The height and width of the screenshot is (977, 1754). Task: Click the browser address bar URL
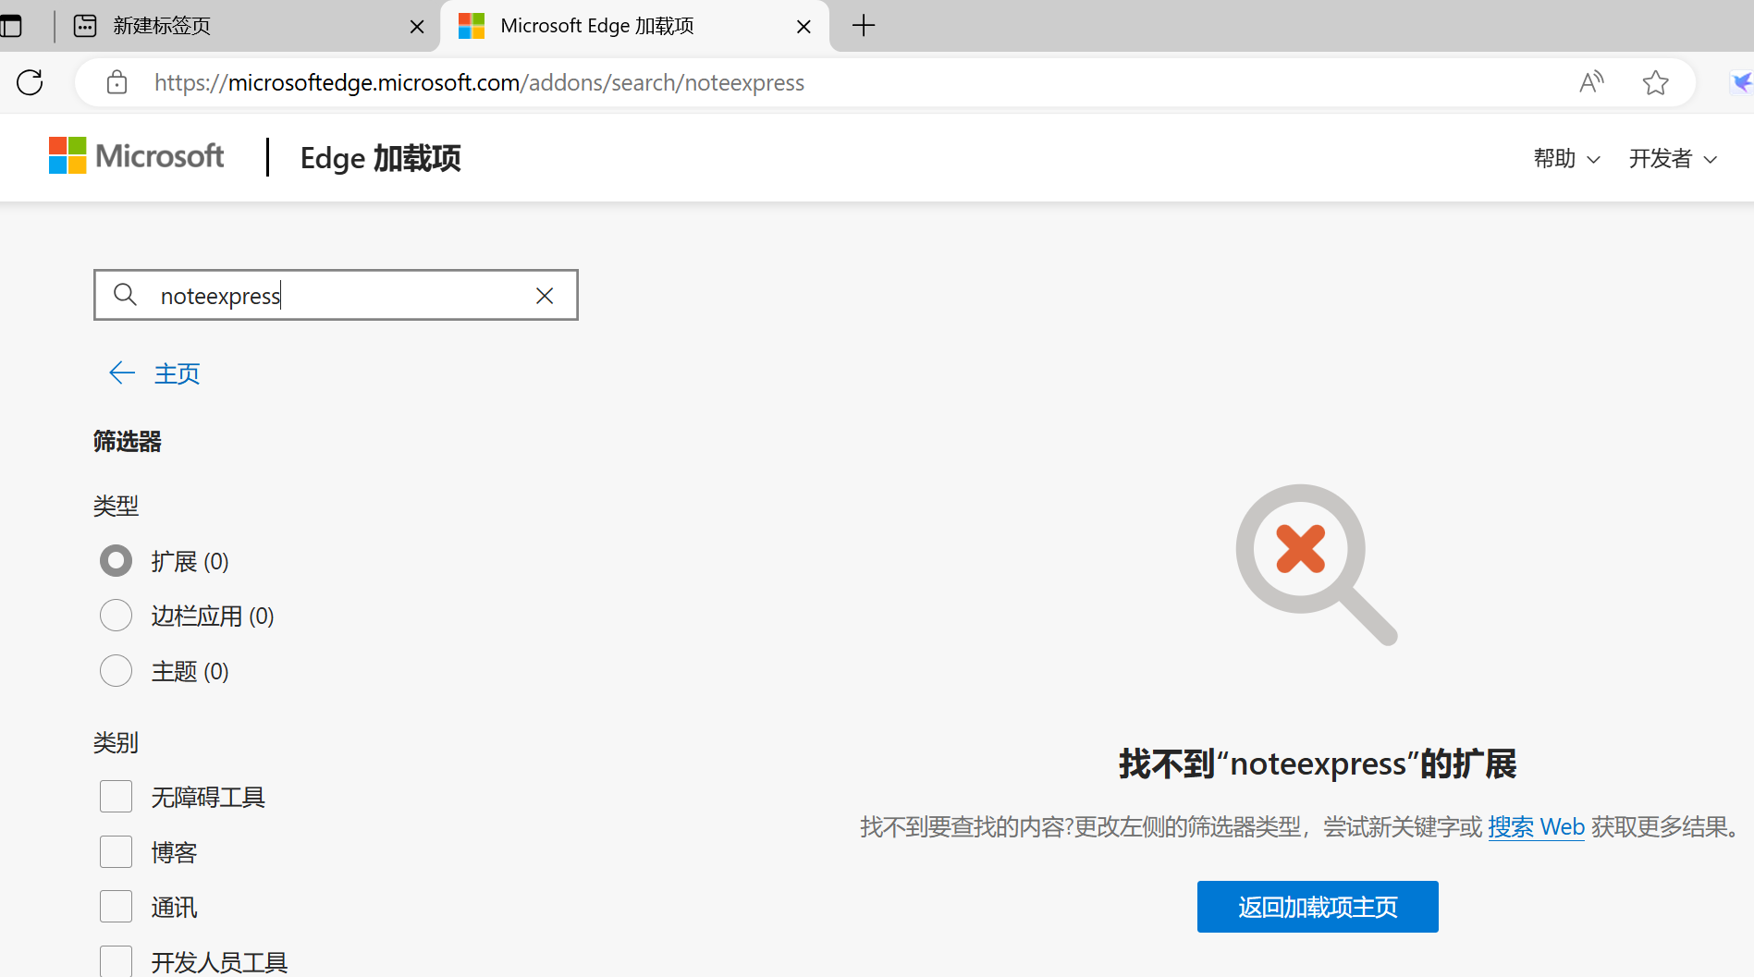pyautogui.click(x=479, y=82)
